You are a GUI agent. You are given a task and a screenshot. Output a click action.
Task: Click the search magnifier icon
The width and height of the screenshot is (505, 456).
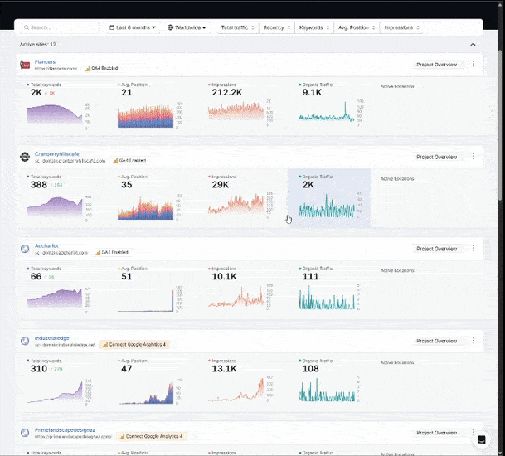[x=27, y=27]
